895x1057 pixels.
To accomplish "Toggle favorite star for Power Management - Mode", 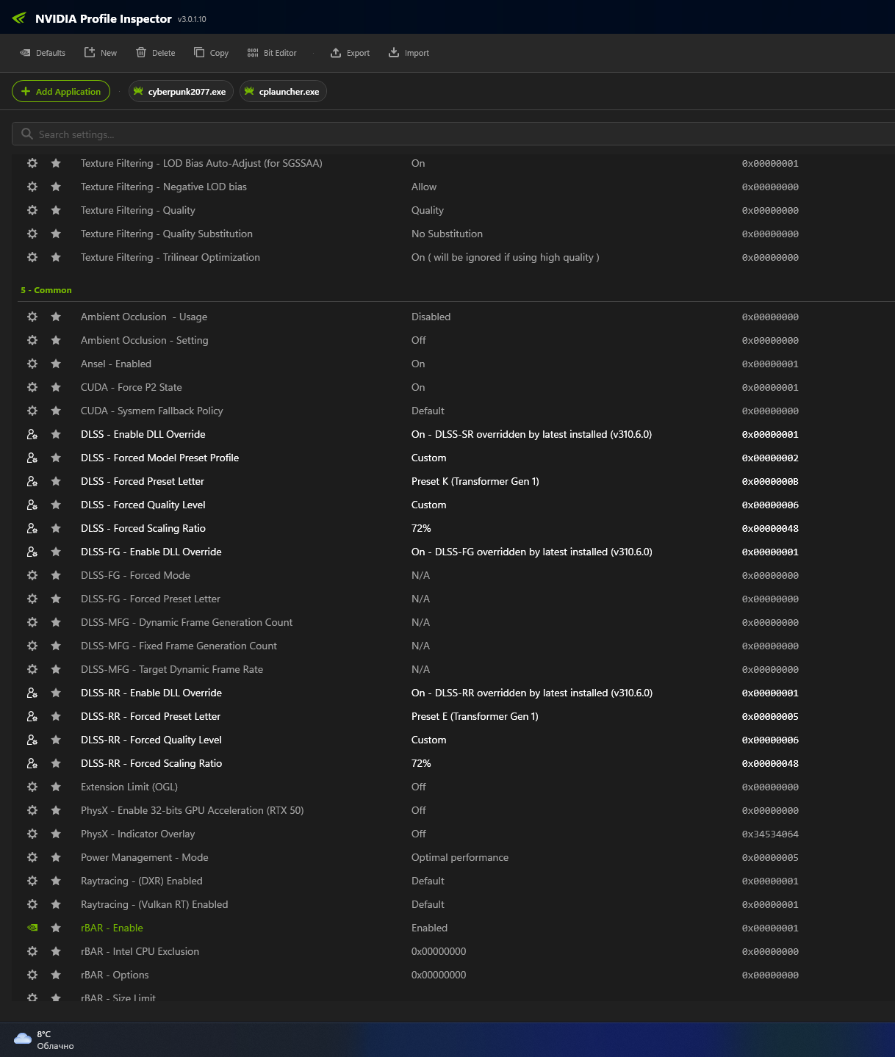I will (x=56, y=857).
